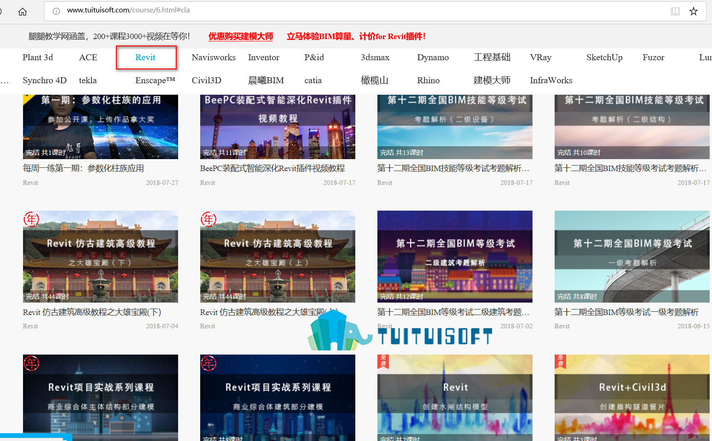Open the 优惠购买建模大师 promo link
Viewport: 712px width, 441px height.
[241, 36]
